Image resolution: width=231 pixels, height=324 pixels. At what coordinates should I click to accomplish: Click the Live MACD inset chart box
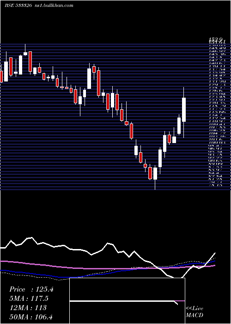tap(127, 301)
